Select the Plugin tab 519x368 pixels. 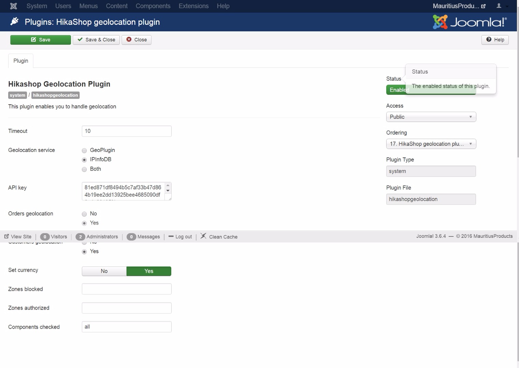click(21, 61)
